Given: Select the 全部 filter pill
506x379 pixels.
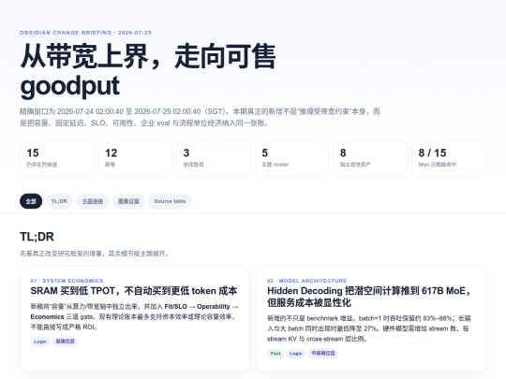Looking at the screenshot, I should tap(31, 201).
